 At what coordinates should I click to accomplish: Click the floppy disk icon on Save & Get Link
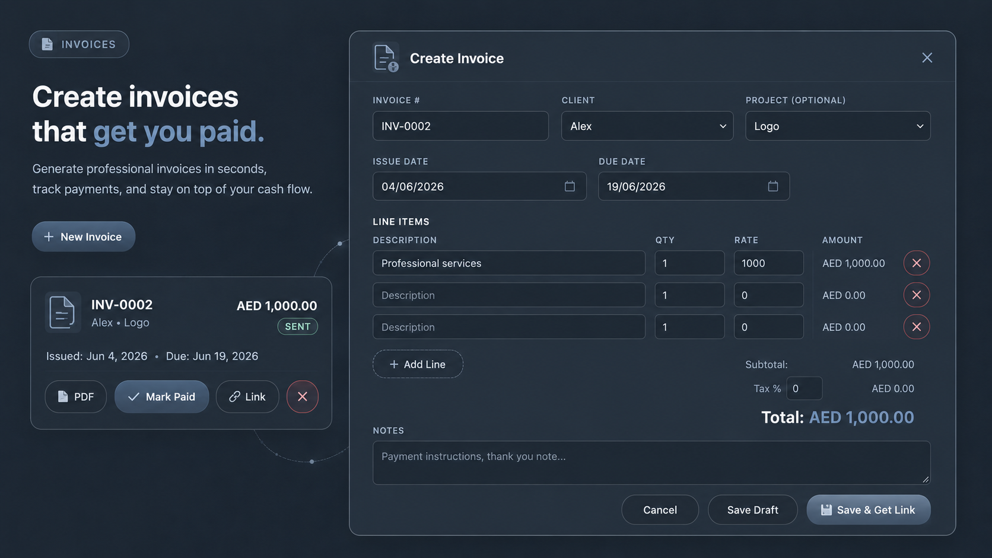826,510
